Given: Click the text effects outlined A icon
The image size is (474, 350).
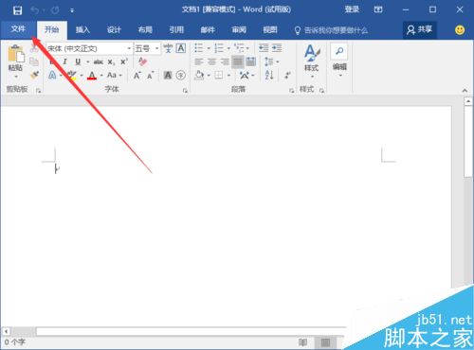Looking at the screenshot, I should 52,76.
